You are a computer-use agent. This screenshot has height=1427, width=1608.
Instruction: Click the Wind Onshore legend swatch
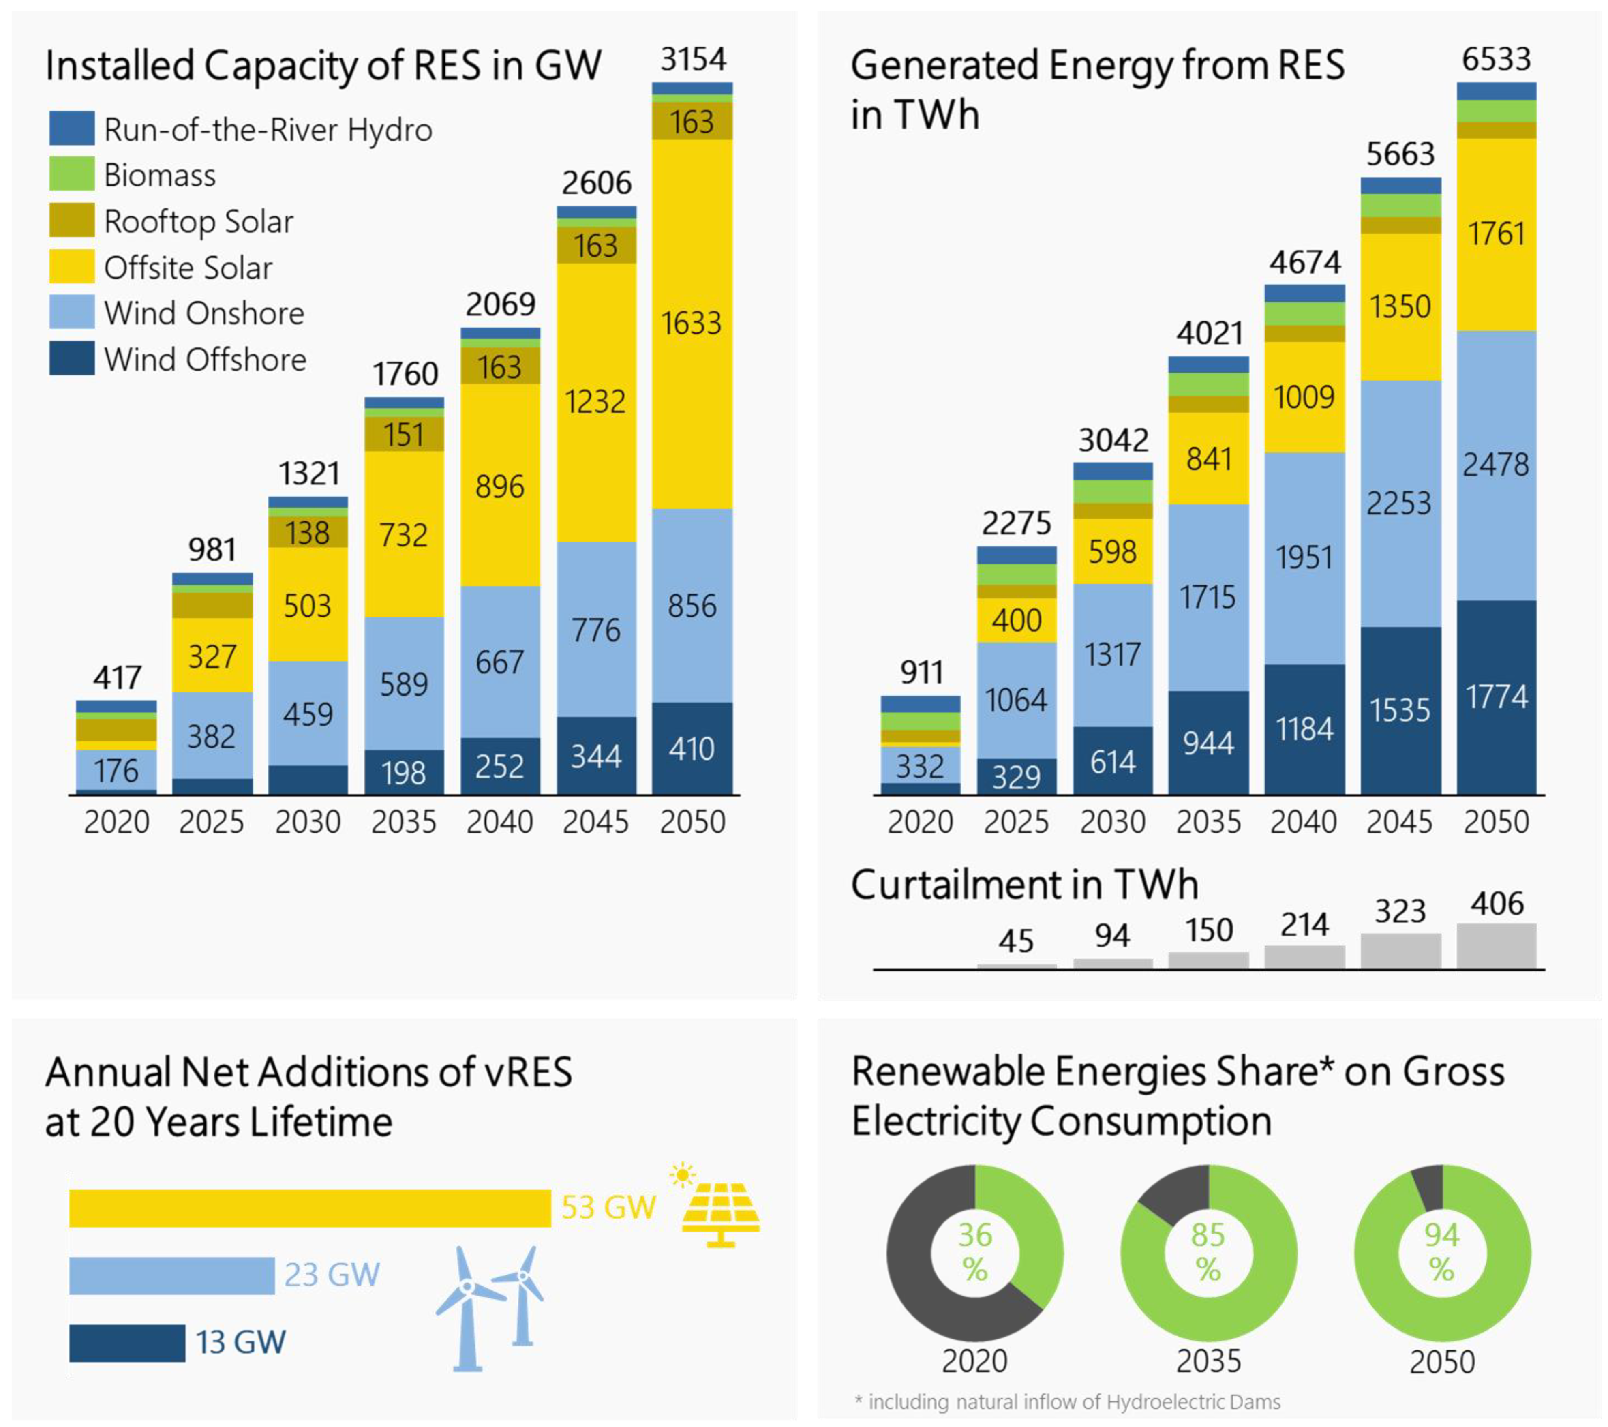(x=72, y=312)
